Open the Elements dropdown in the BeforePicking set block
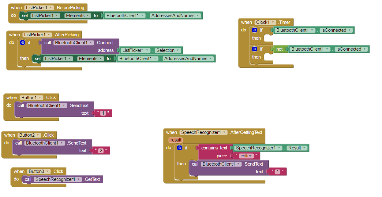The image size is (382, 197). [x=88, y=15]
